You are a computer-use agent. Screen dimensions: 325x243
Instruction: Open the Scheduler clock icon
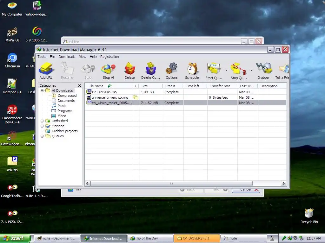[193, 71]
